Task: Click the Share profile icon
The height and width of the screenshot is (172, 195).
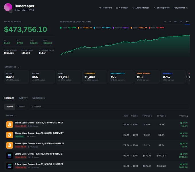Action: [155, 8]
